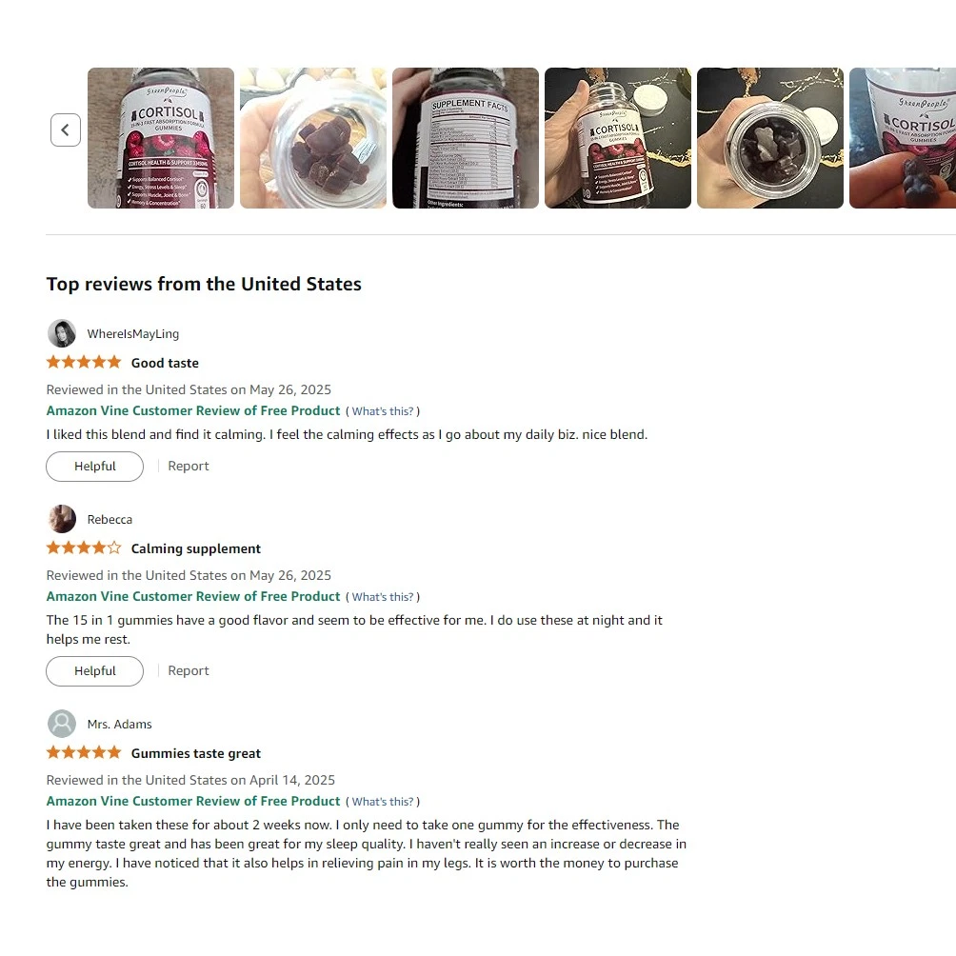956x956 pixels.
Task: Click the five-star rating on Good taste review
Action: [x=84, y=362]
